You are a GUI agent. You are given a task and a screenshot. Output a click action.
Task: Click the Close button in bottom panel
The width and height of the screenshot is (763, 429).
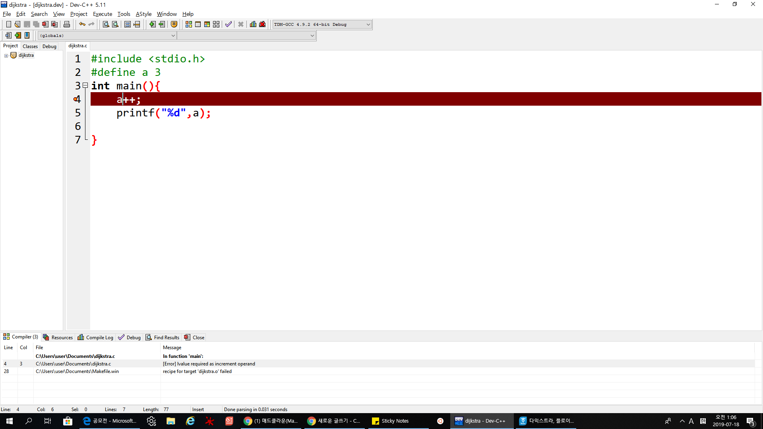pyautogui.click(x=194, y=337)
